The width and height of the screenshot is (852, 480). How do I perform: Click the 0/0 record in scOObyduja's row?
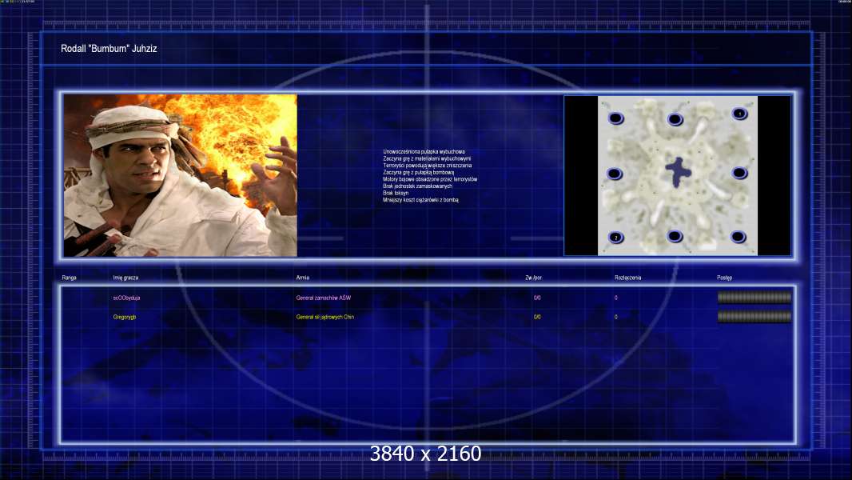pyautogui.click(x=537, y=298)
